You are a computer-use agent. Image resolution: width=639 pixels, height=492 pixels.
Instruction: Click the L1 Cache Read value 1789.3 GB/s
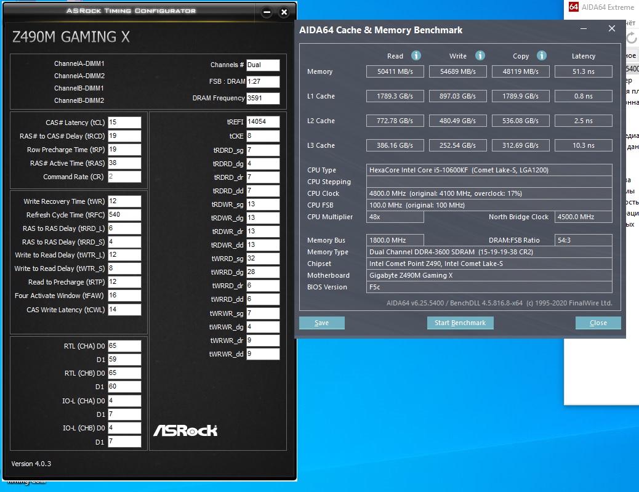395,96
